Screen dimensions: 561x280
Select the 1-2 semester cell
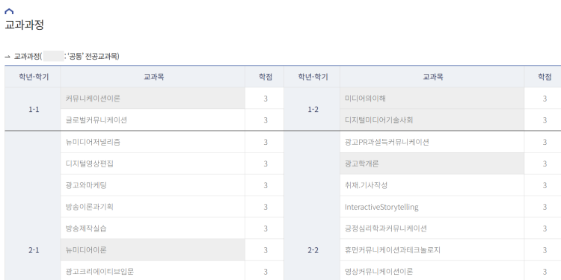[313, 109]
